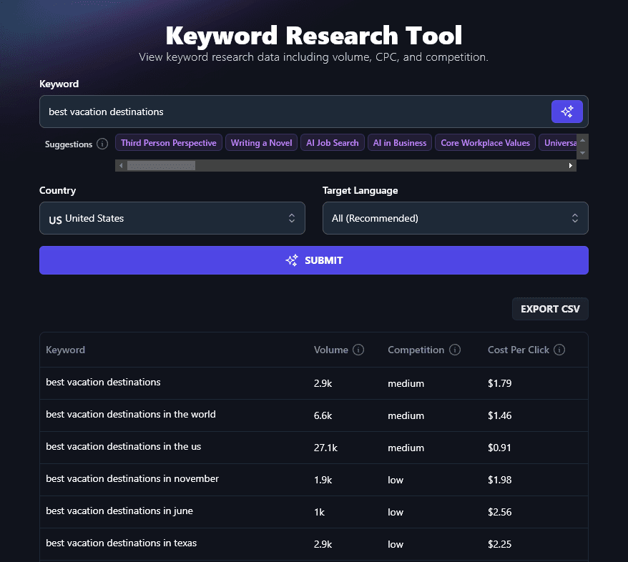The width and height of the screenshot is (628, 562).
Task: Click the right arrow of the suggestions scrollbar
Action: [570, 165]
